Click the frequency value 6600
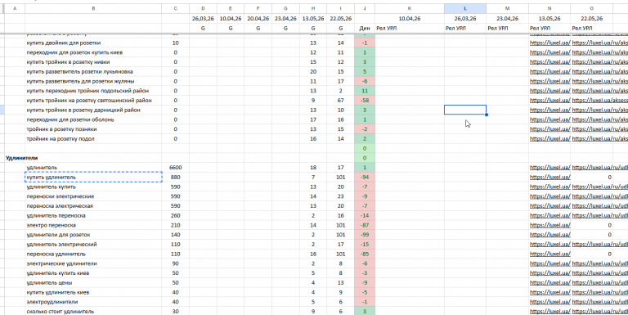The image size is (628, 315). coord(176,168)
